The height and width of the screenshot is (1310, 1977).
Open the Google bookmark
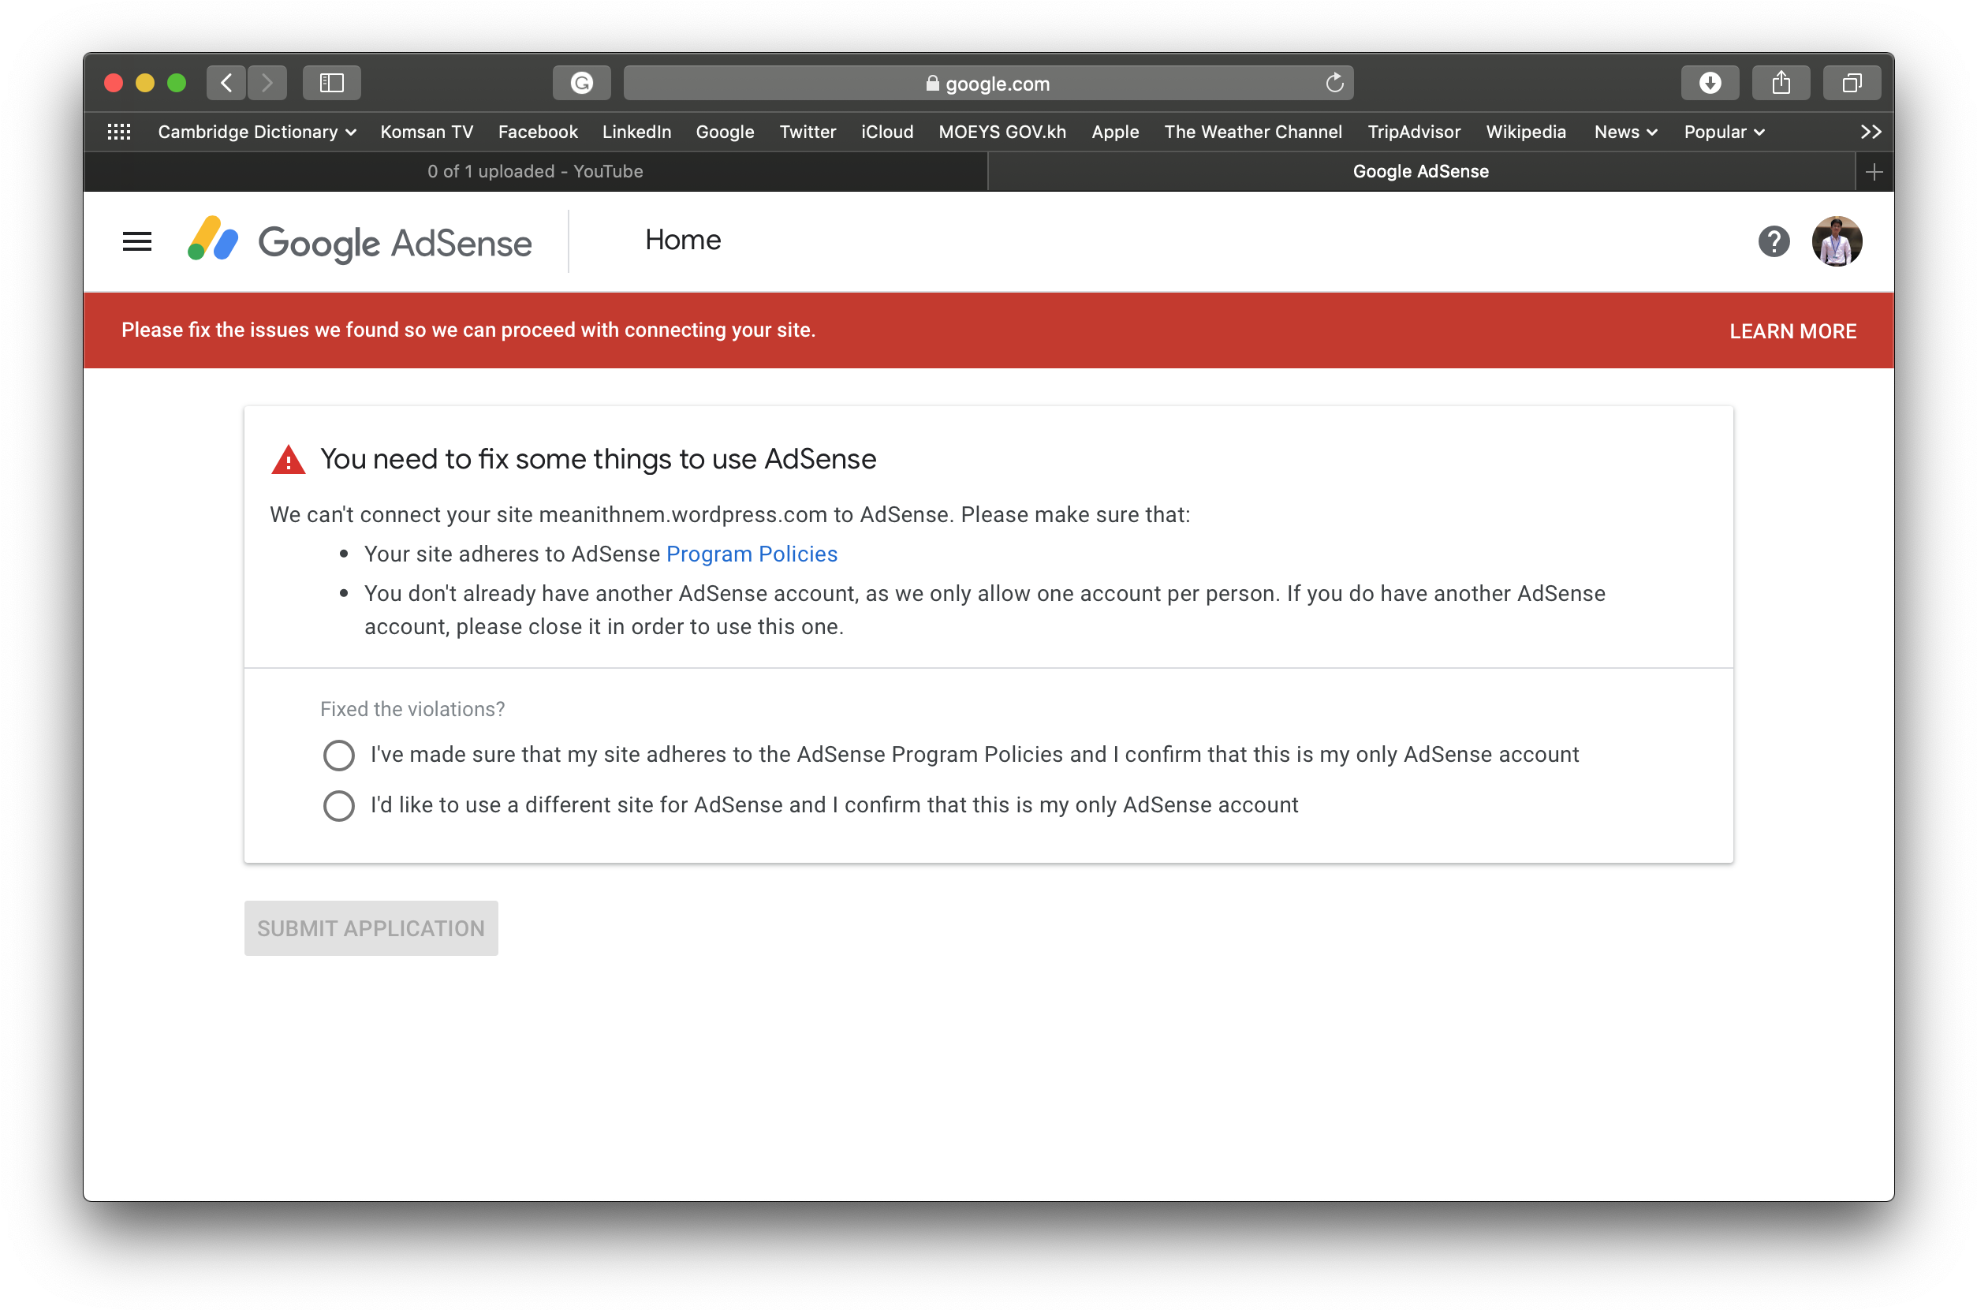point(724,132)
